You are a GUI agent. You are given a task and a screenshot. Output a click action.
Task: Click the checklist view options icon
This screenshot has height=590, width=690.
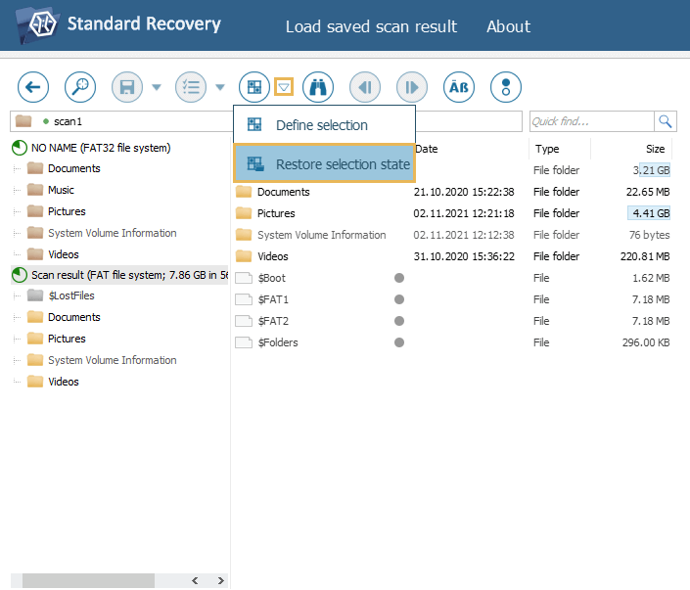click(x=191, y=87)
